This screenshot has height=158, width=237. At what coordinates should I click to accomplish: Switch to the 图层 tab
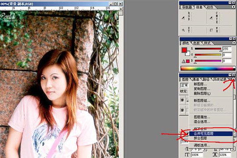(x=185, y=79)
